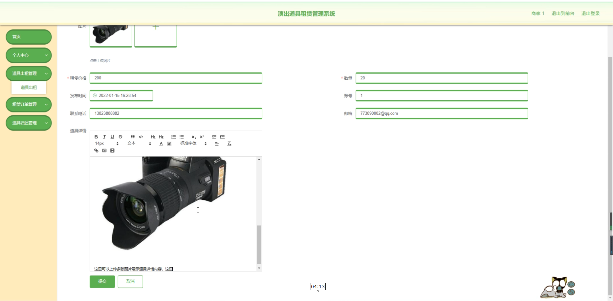The width and height of the screenshot is (613, 301).
Task: Click the plus box to upload an image
Action: (156, 36)
